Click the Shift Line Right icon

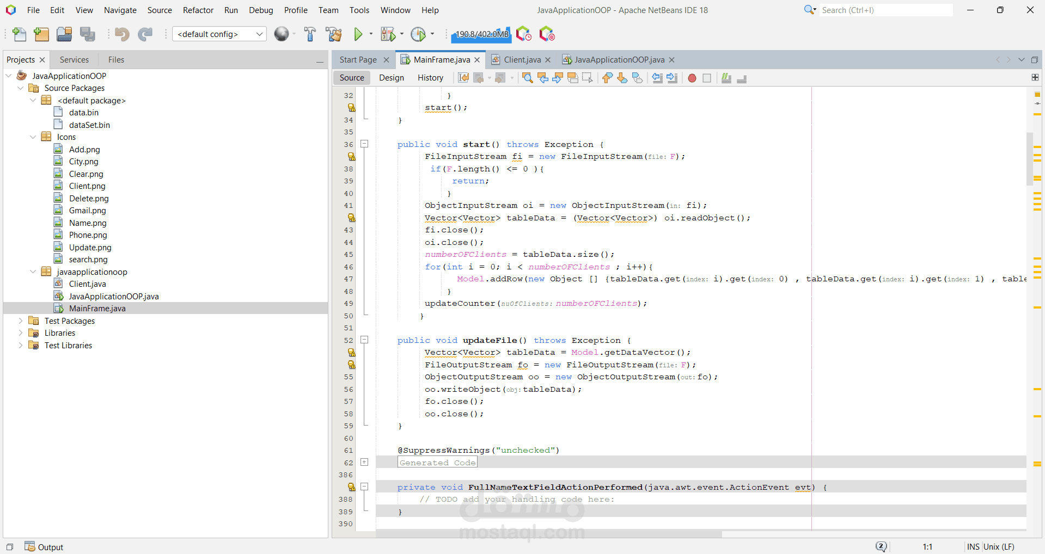673,78
